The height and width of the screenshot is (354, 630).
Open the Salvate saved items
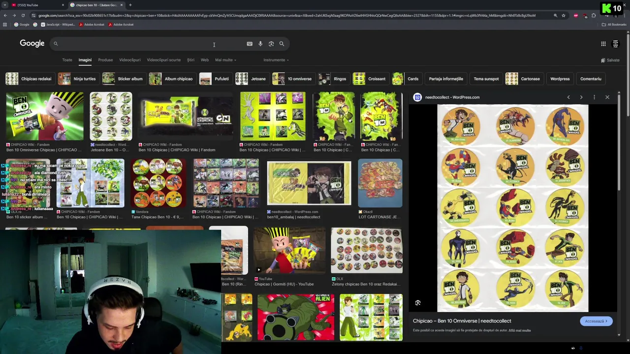tap(610, 60)
